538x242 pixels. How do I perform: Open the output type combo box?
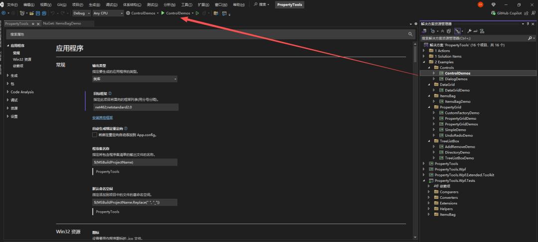coord(135,79)
